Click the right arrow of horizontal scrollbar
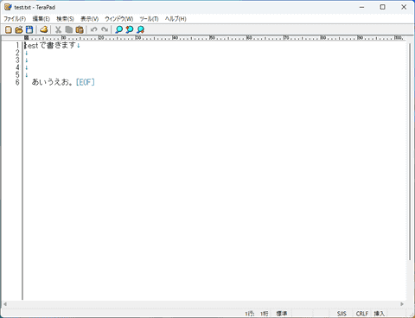Screen dimensions: 415x318 click(402, 304)
